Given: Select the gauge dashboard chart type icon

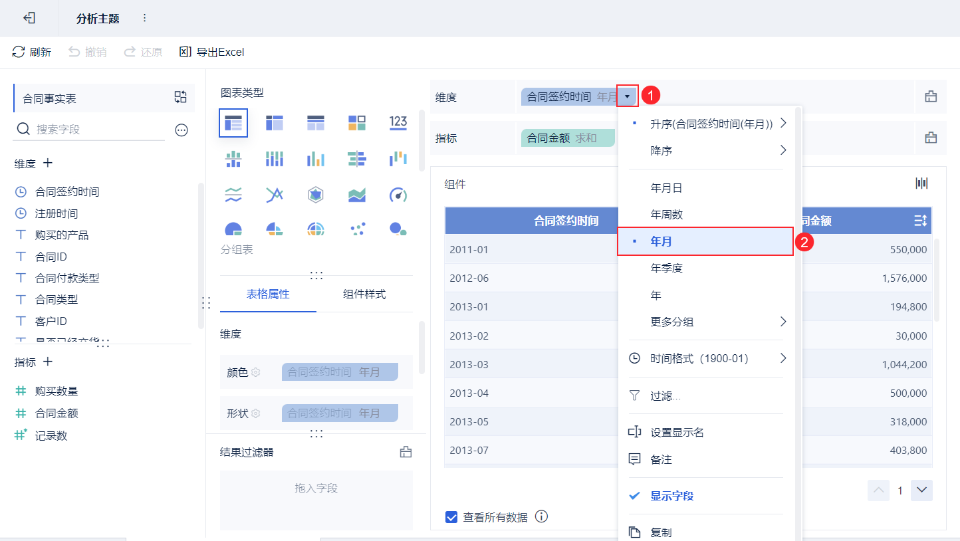Looking at the screenshot, I should [x=398, y=195].
